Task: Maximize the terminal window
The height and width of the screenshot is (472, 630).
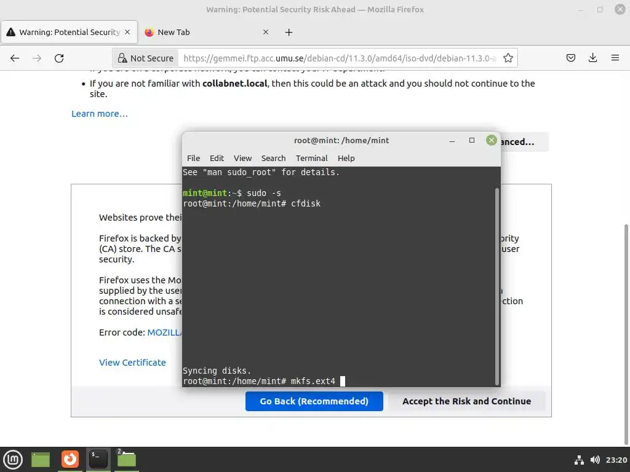Action: (472, 140)
